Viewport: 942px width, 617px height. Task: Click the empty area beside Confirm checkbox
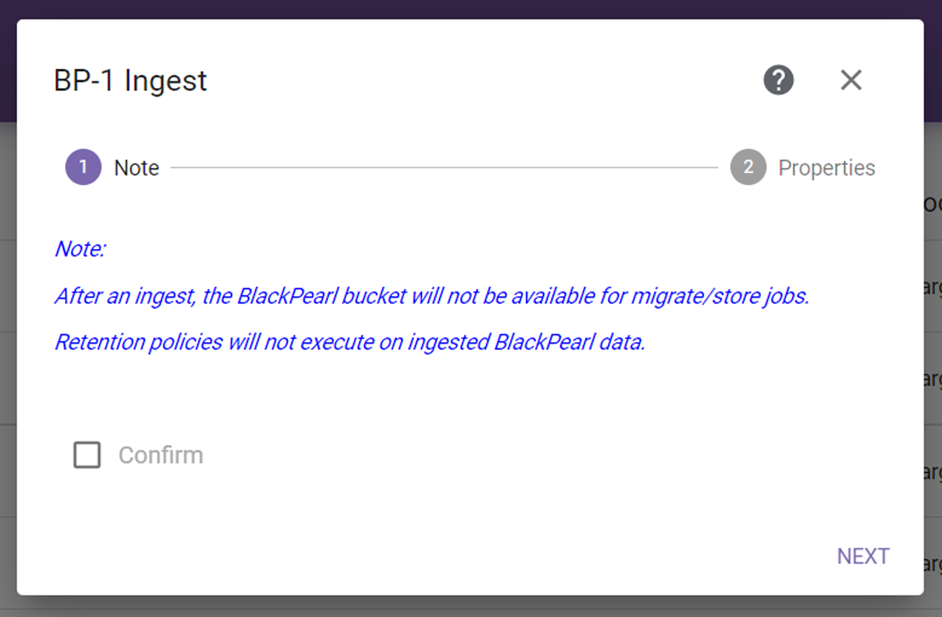517,455
